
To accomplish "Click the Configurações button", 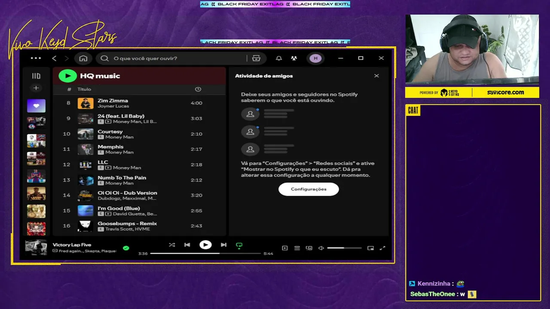I will (x=309, y=189).
